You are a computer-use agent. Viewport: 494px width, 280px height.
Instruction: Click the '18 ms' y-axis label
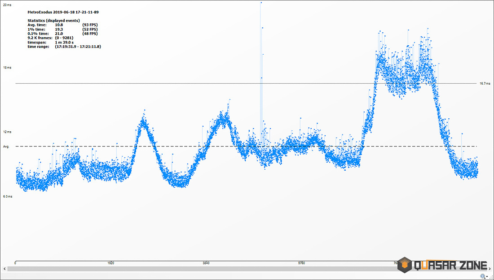click(x=7, y=68)
